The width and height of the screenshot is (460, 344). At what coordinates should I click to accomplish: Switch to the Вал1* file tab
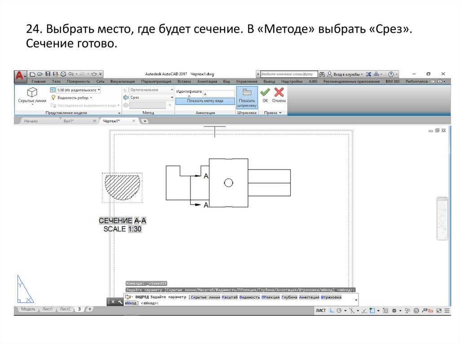pyautogui.click(x=69, y=121)
